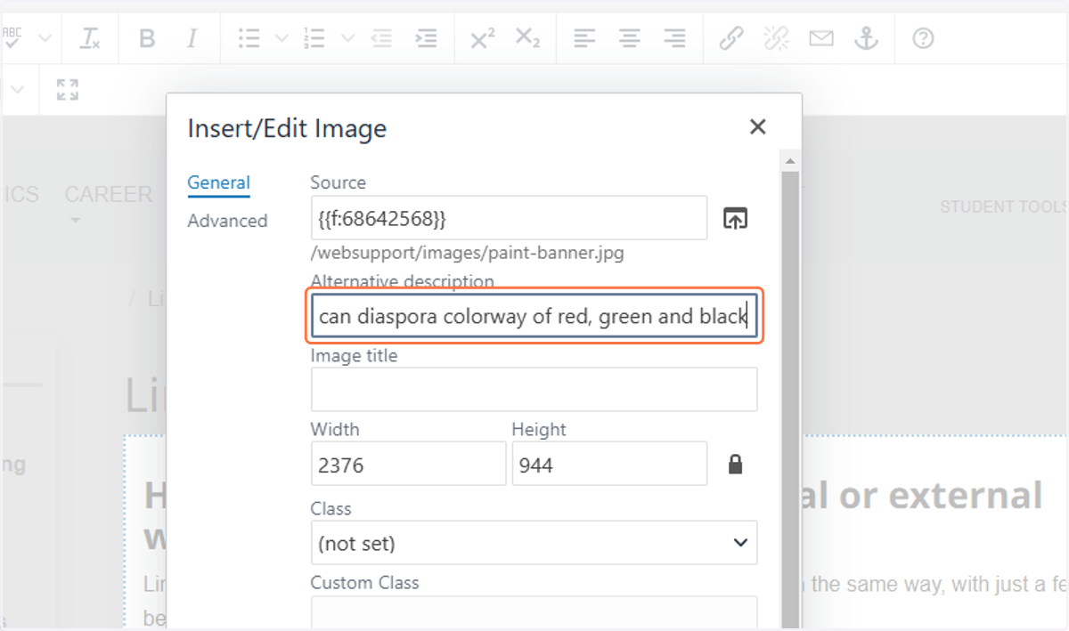Decrease indent of the text
Screen dimensions: 1069x631
click(382, 38)
